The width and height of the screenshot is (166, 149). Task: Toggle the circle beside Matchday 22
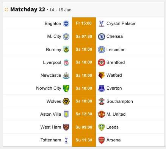pyautogui.click(x=6, y=10)
